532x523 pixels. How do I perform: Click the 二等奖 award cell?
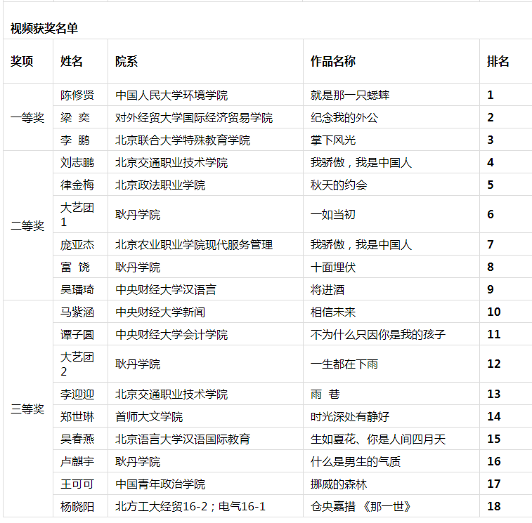(x=27, y=225)
